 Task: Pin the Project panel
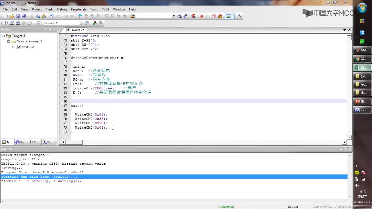50,29
